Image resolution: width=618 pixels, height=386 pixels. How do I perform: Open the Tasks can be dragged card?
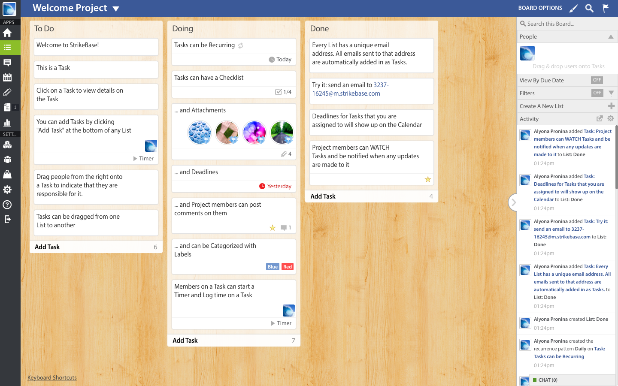click(96, 223)
